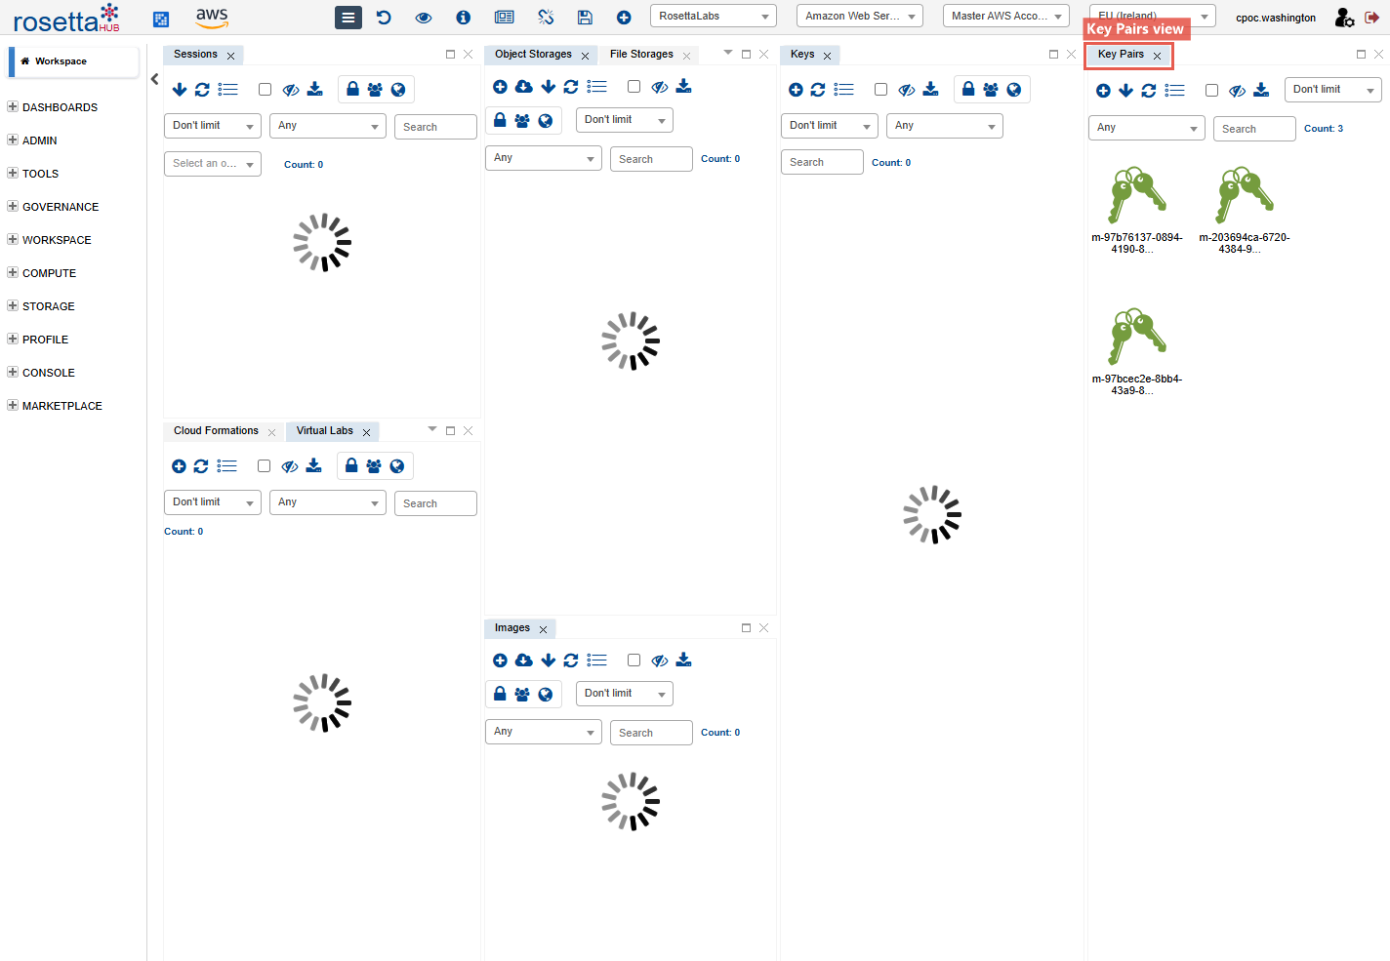
Task: Click the Search field in Key Pairs panel
Action: click(1253, 129)
